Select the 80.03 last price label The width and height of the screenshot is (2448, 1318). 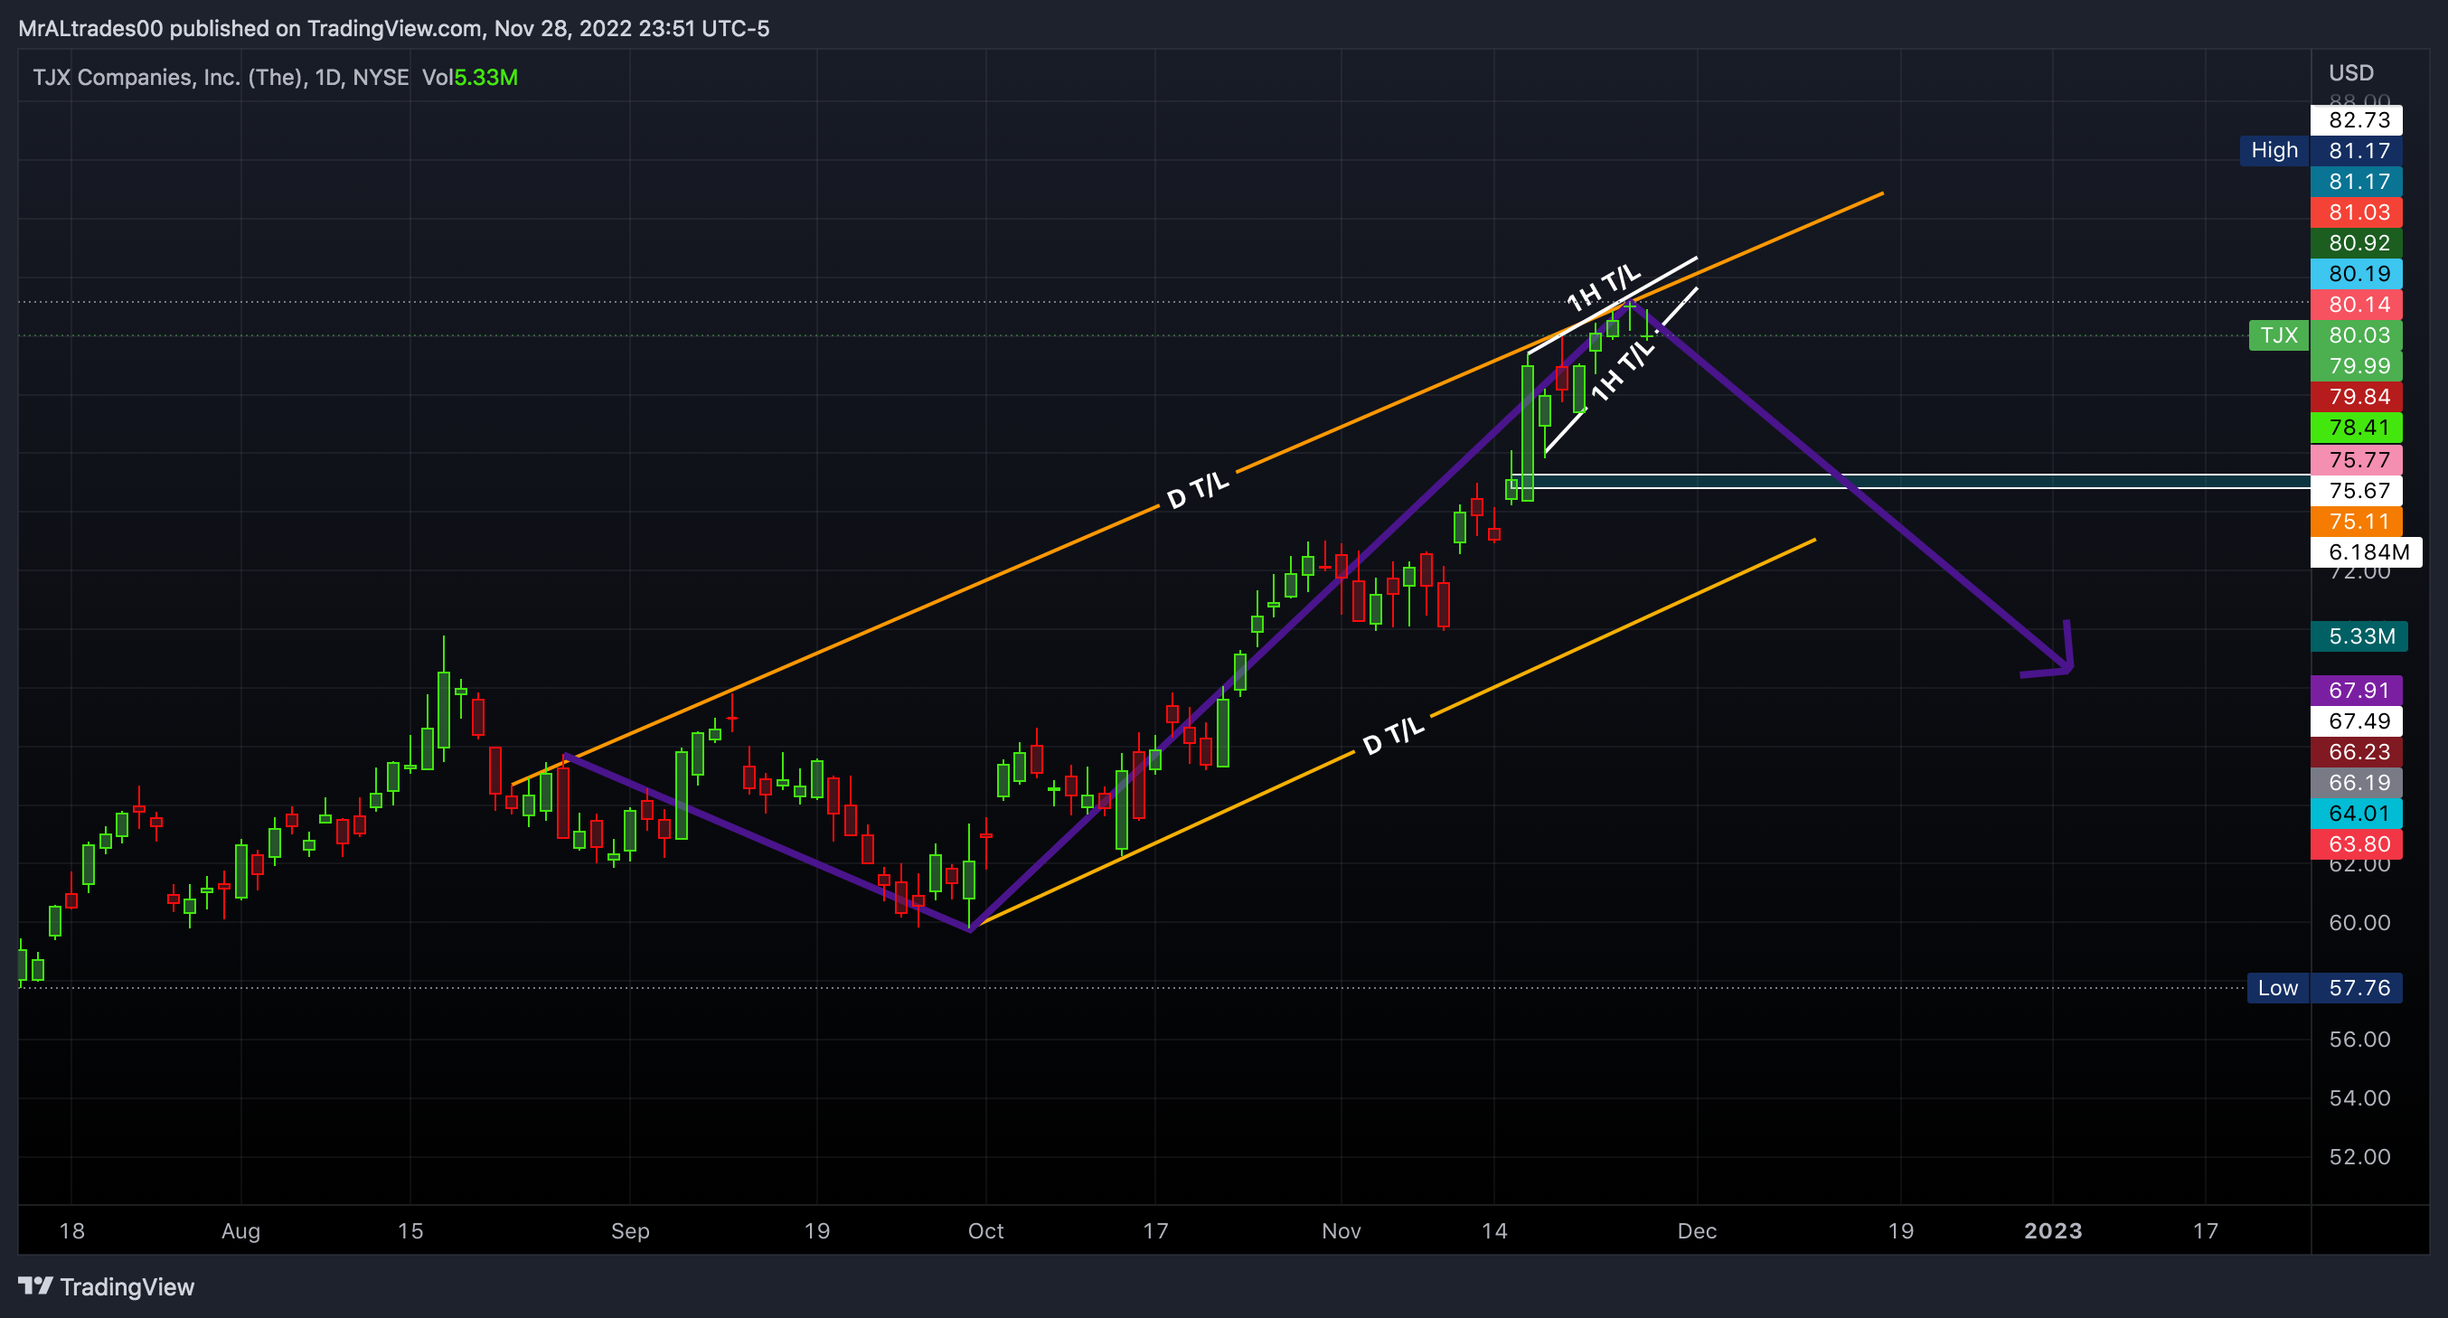[2358, 335]
